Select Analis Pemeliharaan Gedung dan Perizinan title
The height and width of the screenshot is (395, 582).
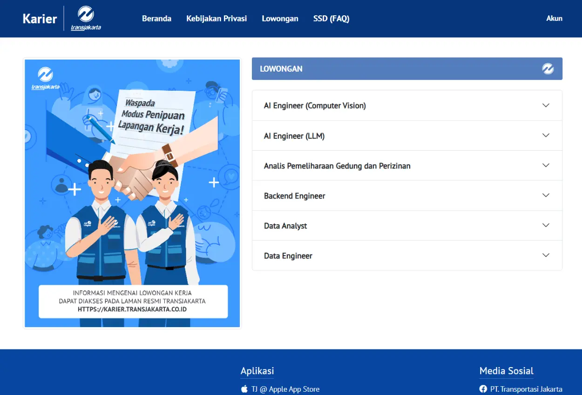337,166
